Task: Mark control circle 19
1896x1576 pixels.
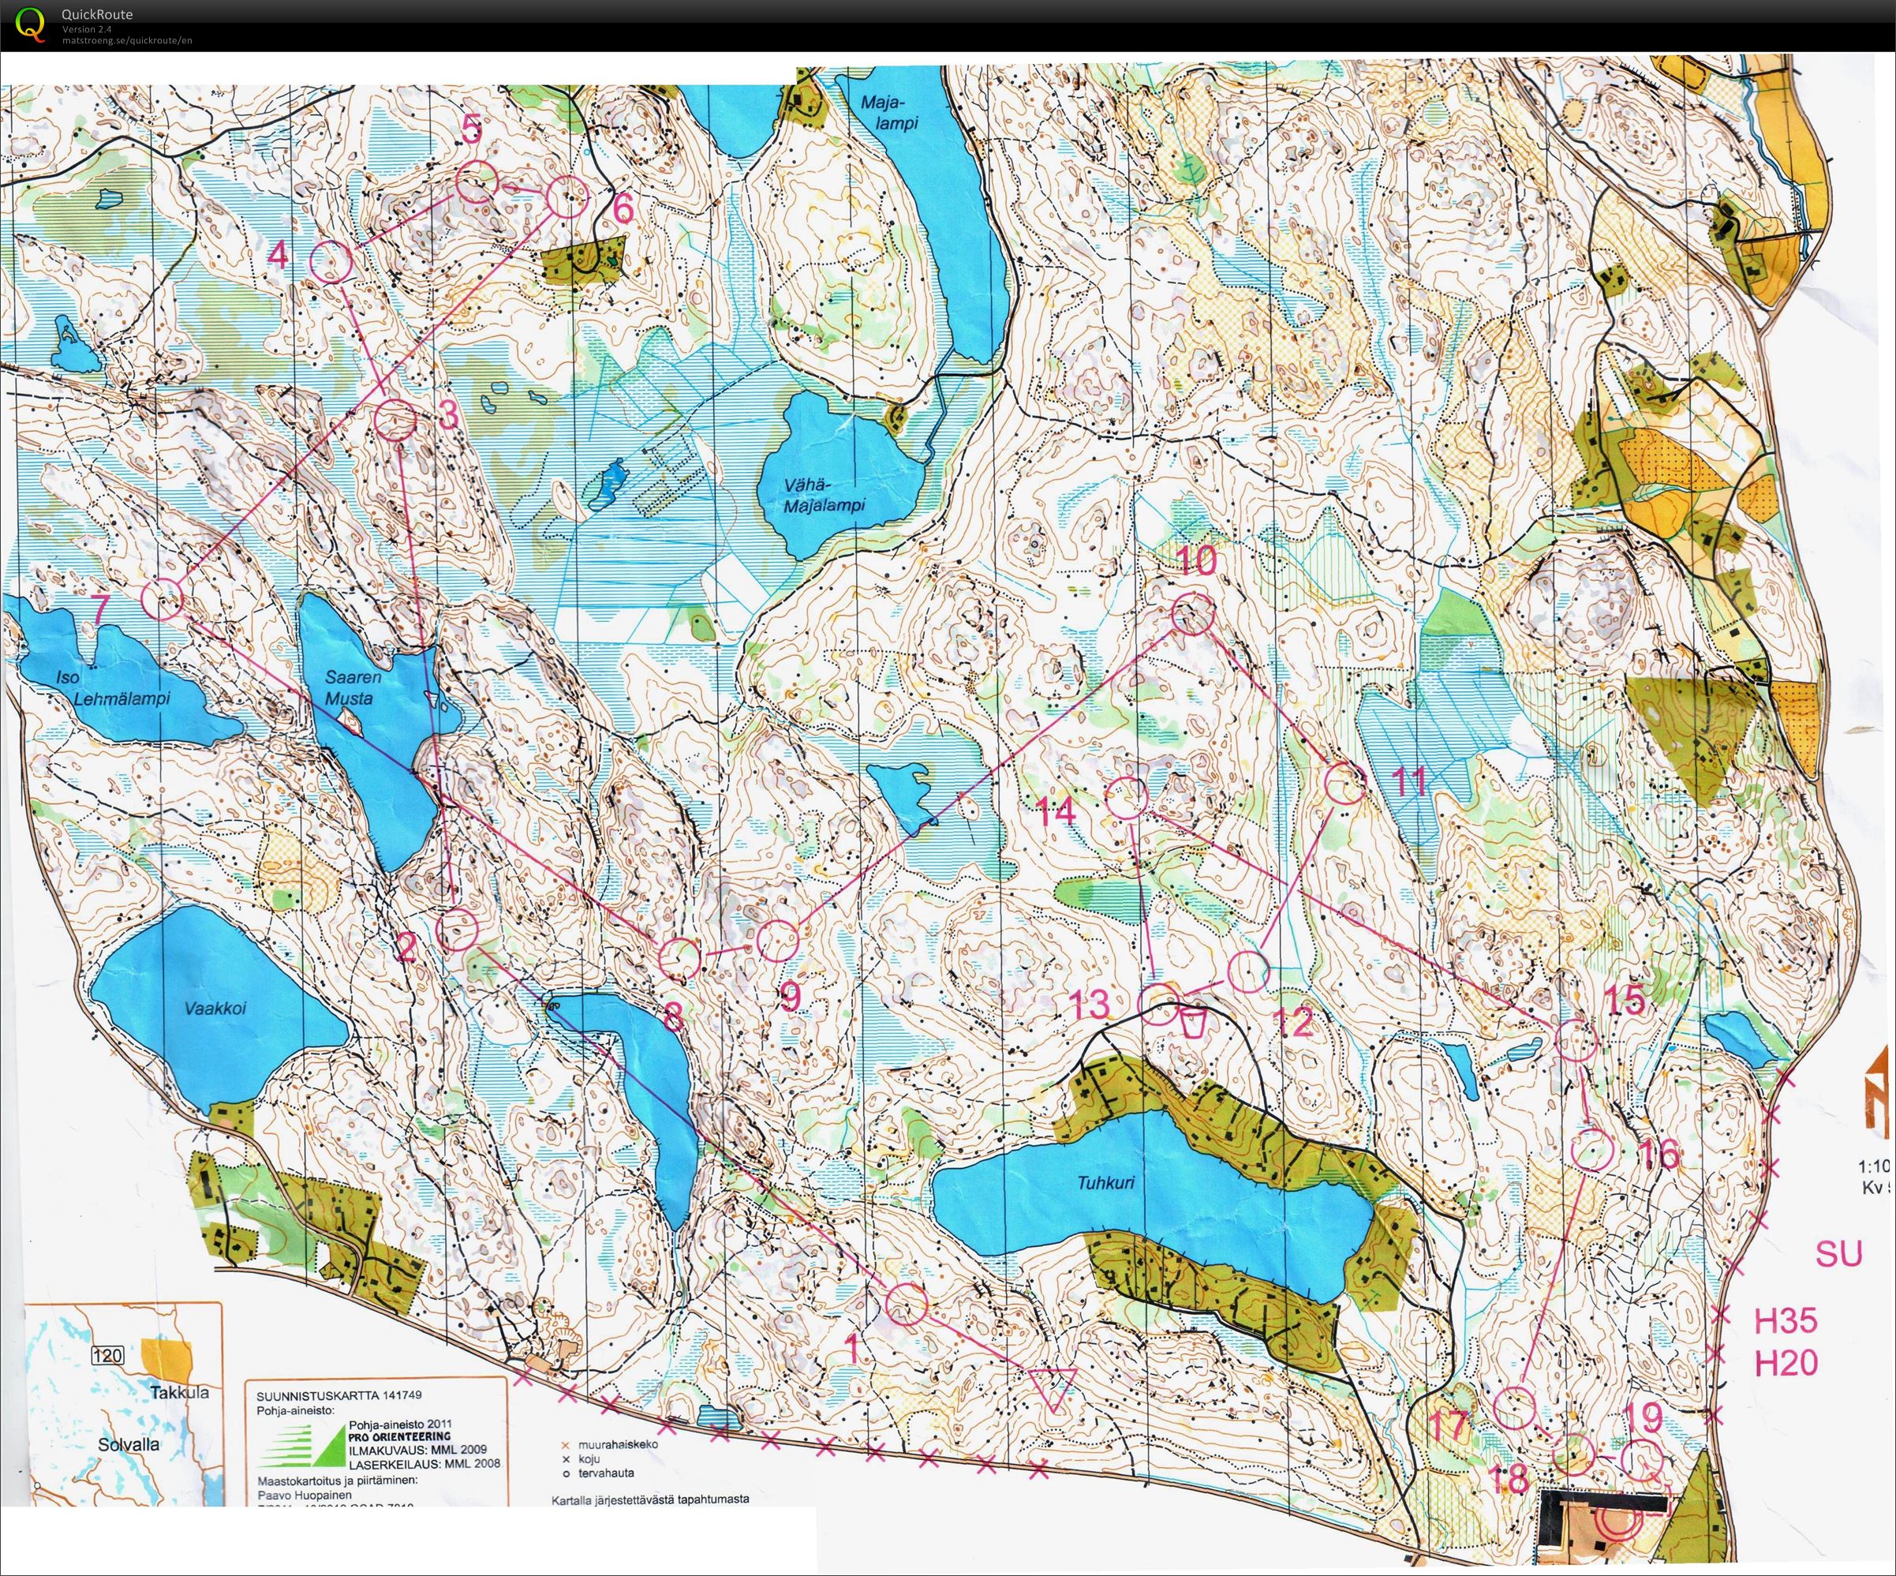Action: pos(1641,1461)
